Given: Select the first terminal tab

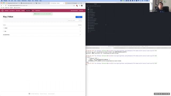Looking at the screenshot, I should pyautogui.click(x=92, y=48).
